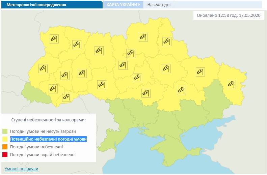Select the green Donetsk region on the map
Image resolution: width=267 pixels, height=175 pixels.
point(215,100)
